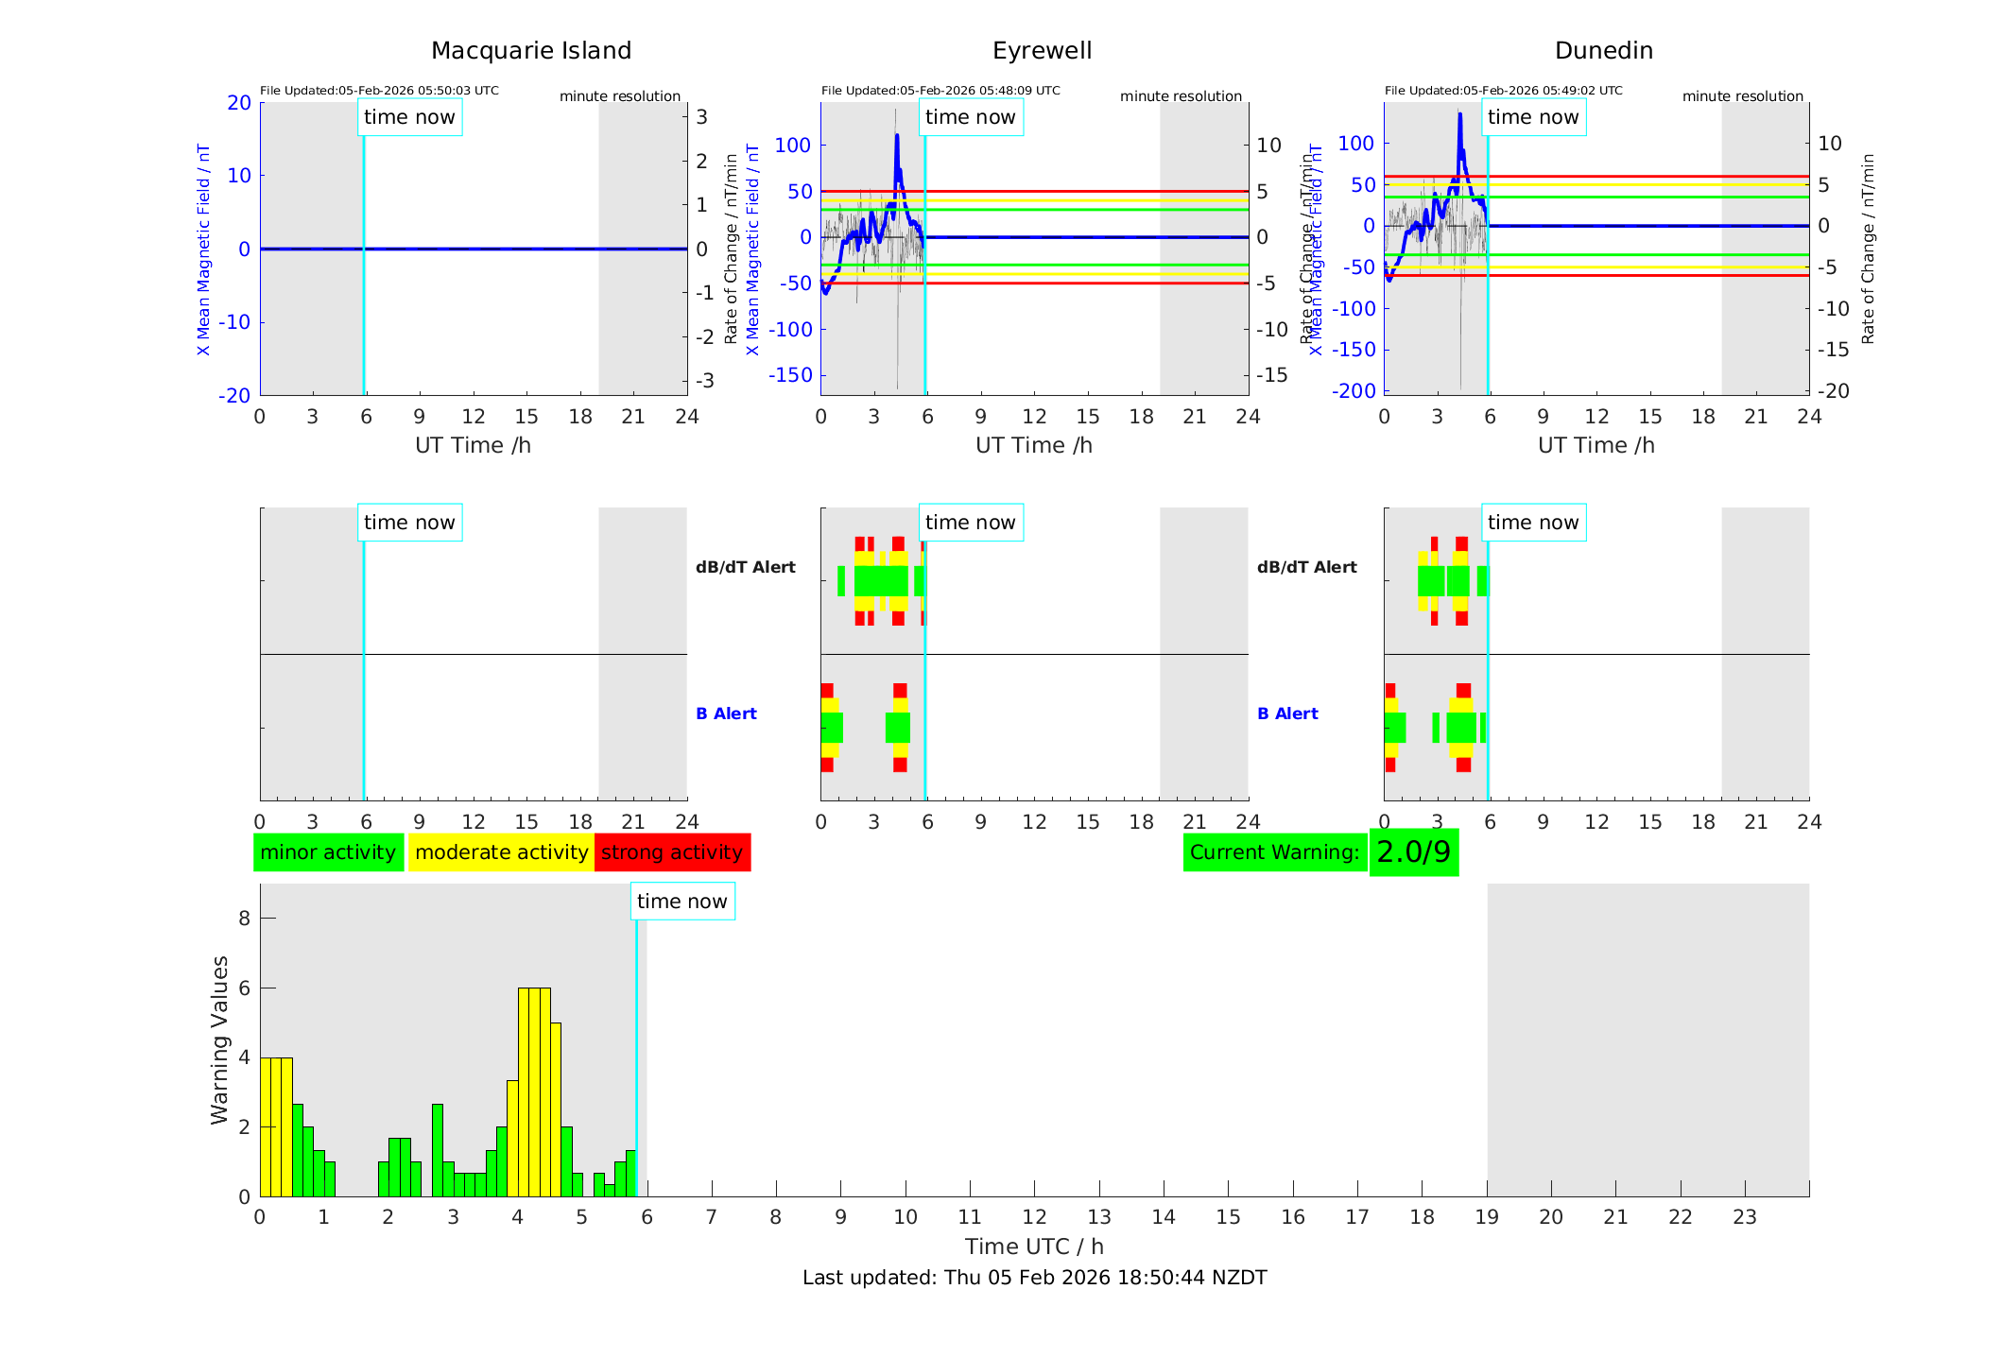Click the time now label in Dunedin magnetic plot

[x=1532, y=117]
